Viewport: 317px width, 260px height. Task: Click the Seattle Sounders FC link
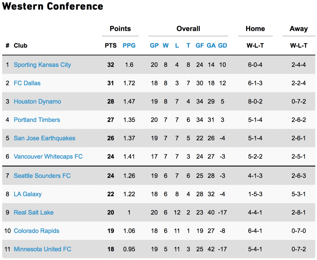42,176
